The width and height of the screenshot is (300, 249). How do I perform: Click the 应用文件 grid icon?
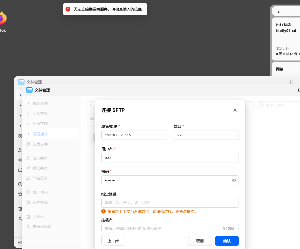click(x=28, y=144)
